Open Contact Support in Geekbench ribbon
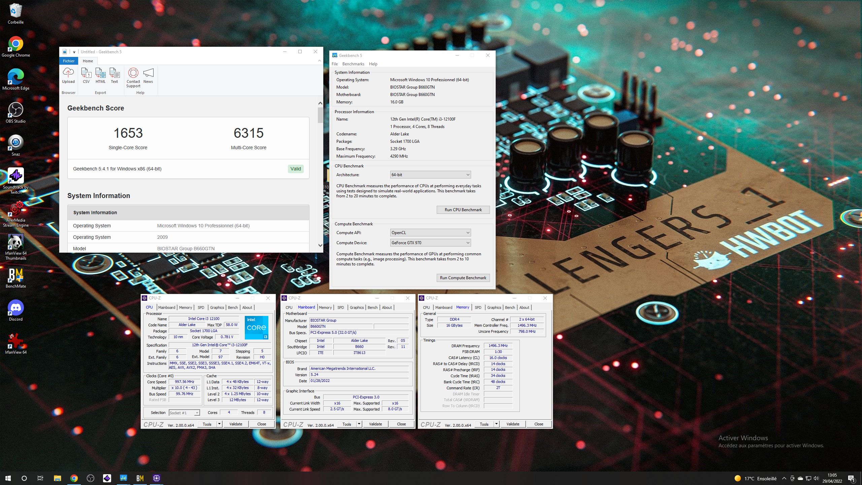 click(133, 77)
